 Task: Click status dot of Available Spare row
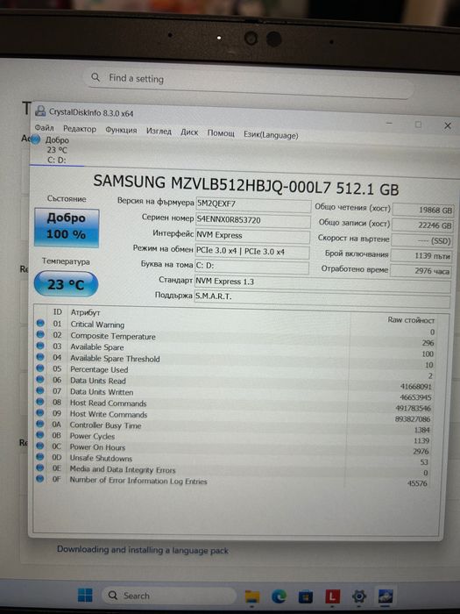tap(40, 346)
